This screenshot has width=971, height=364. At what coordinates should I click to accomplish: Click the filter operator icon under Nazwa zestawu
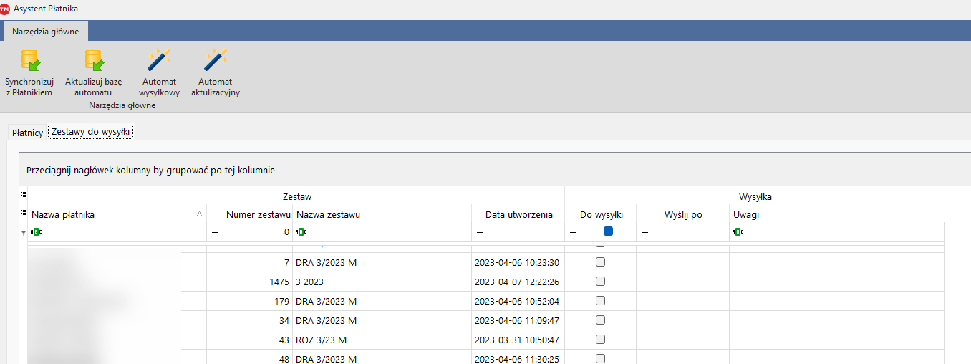coord(301,231)
